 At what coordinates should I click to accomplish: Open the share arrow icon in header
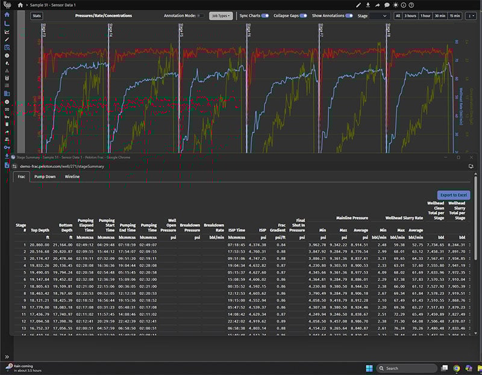pyautogui.click(x=377, y=5)
